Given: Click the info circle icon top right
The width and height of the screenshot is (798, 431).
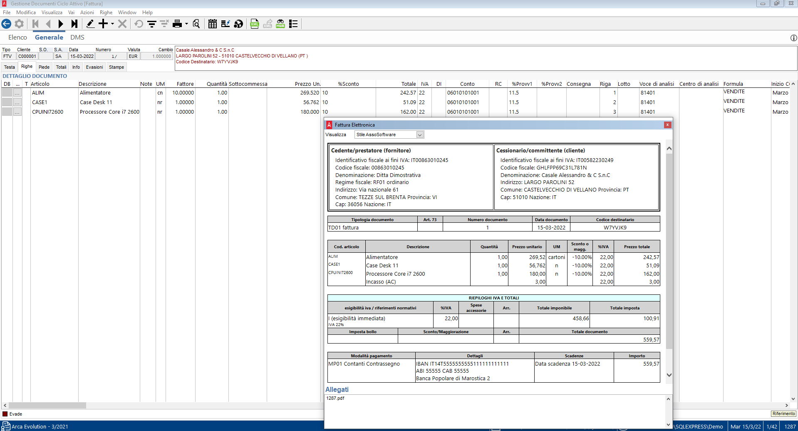Looking at the screenshot, I should (793, 38).
